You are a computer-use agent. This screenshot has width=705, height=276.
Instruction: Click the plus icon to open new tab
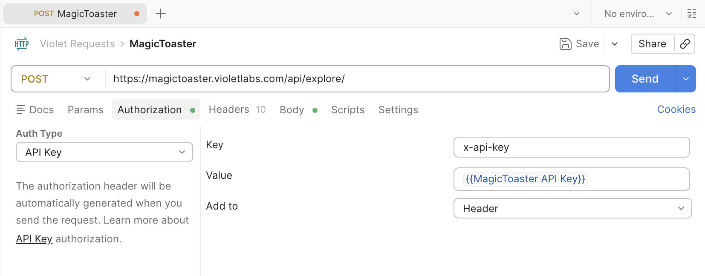(161, 14)
